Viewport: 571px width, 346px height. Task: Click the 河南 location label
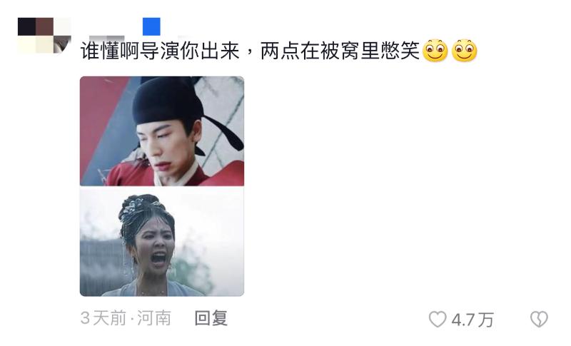[x=154, y=318]
